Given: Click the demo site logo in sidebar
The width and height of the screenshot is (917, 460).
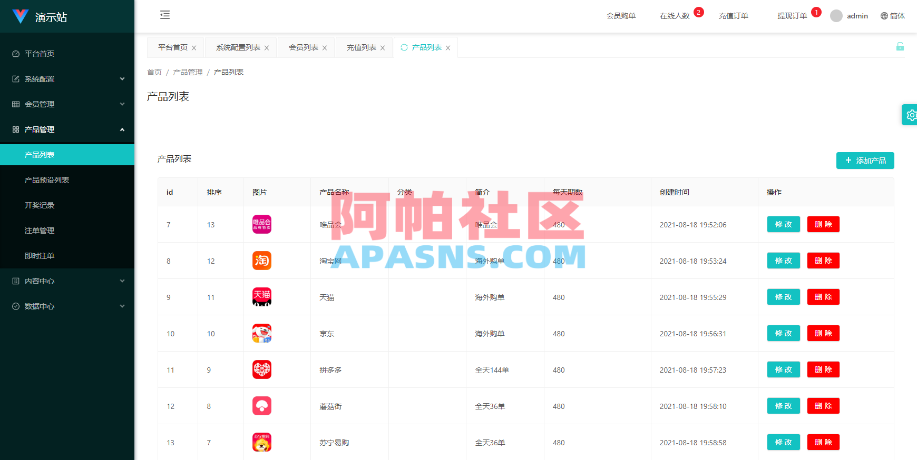Looking at the screenshot, I should point(21,16).
